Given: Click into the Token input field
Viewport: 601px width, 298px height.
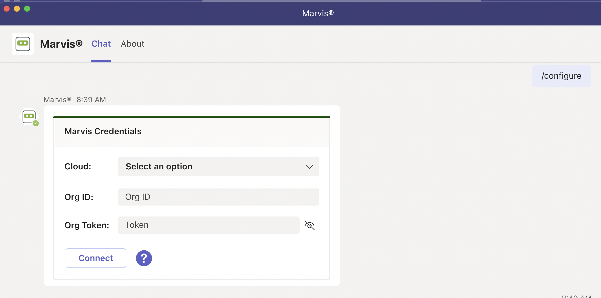Looking at the screenshot, I should click(x=208, y=225).
